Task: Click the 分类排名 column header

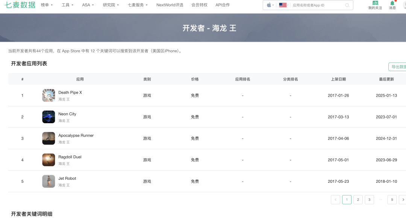Action: click(291, 79)
